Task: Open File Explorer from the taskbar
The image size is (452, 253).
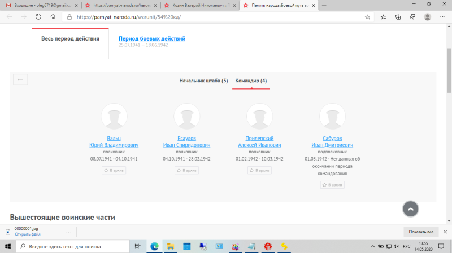Action: point(169,246)
